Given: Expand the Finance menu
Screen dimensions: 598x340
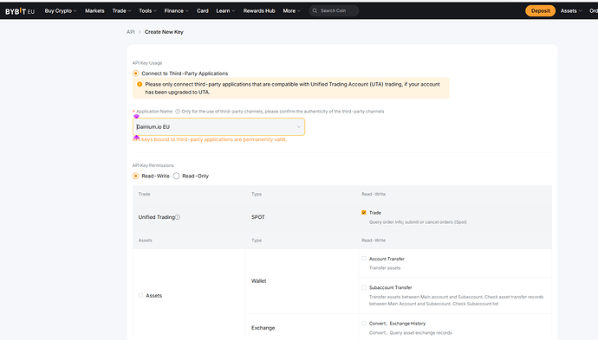Looking at the screenshot, I should pyautogui.click(x=176, y=10).
